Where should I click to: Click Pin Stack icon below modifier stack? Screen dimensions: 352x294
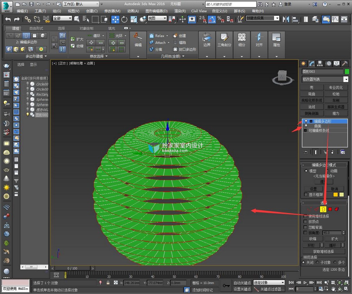(306, 152)
